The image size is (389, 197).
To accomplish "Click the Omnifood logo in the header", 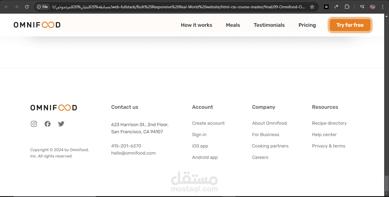I will click(37, 25).
